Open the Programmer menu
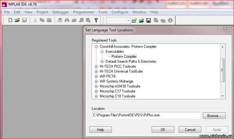Viewport: 234px width, 139px height. pos(83,12)
